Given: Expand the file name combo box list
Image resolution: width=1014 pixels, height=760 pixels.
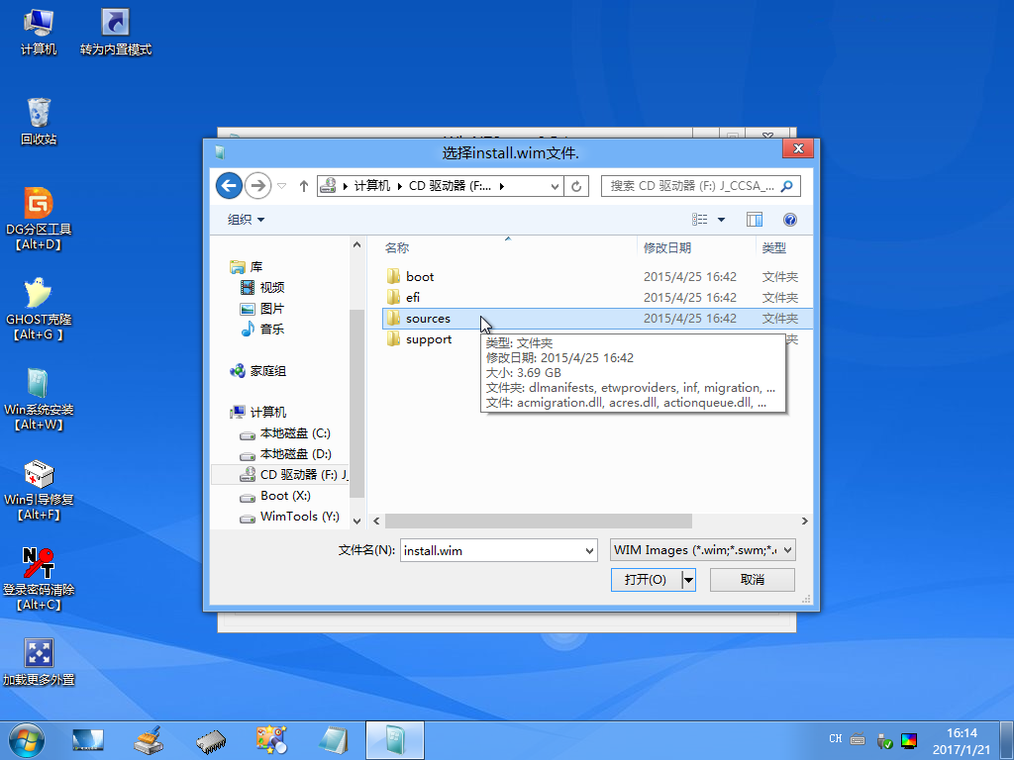Looking at the screenshot, I should pos(589,550).
